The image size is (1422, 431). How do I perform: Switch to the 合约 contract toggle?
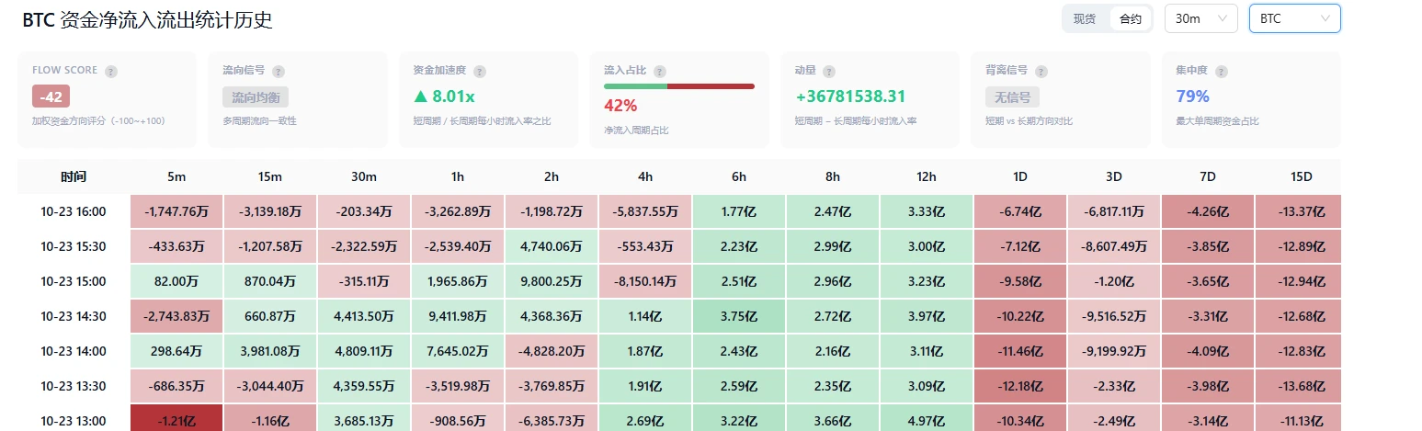point(1131,18)
